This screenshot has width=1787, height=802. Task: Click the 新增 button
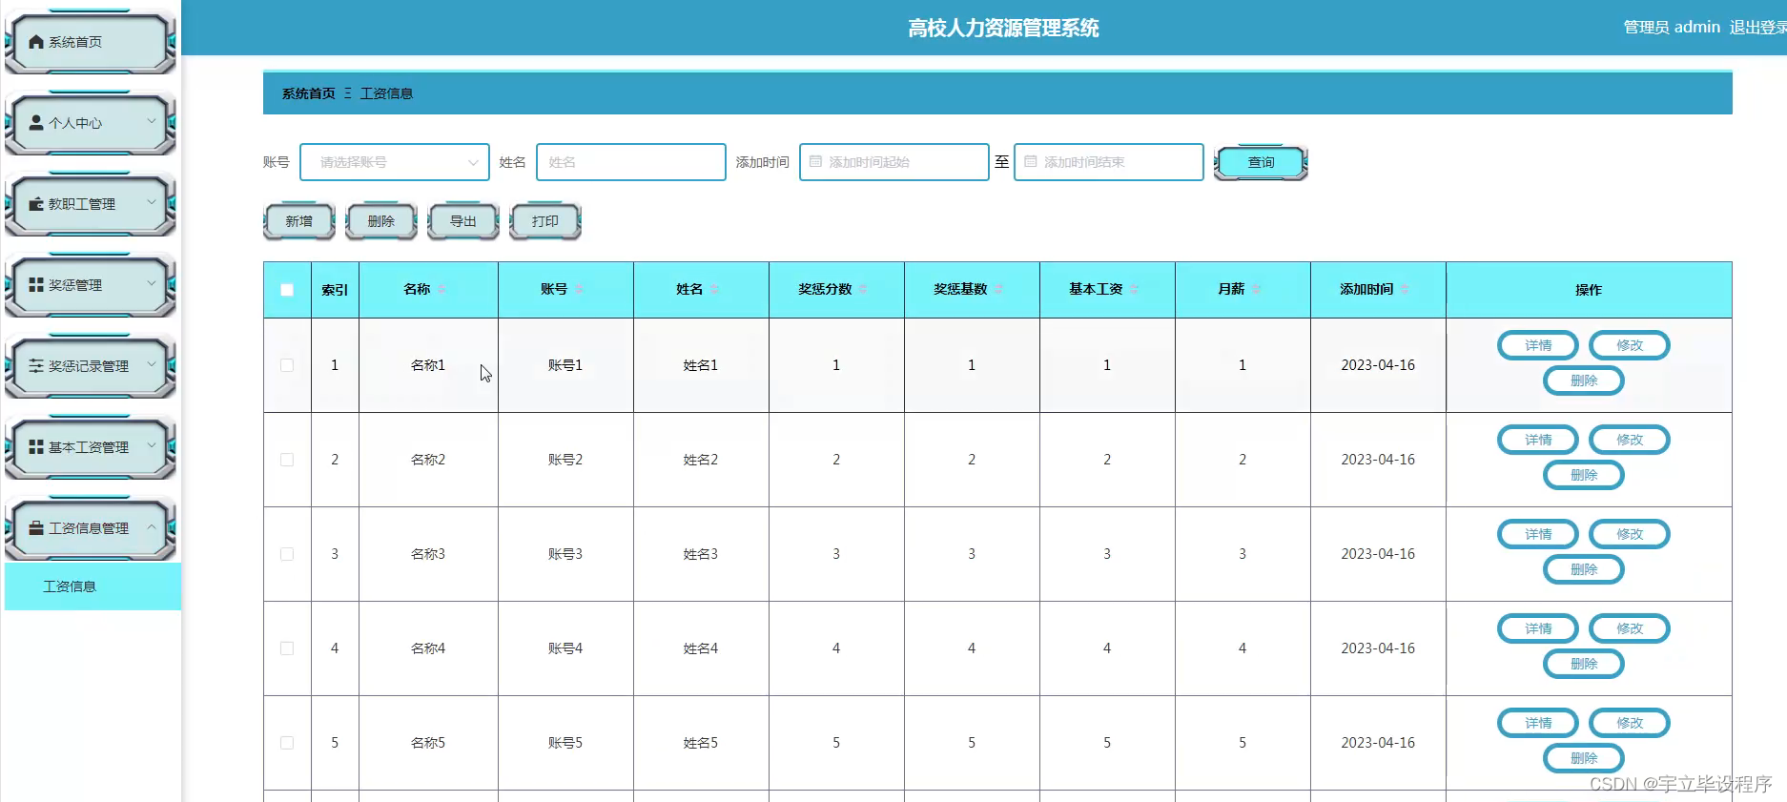click(299, 221)
